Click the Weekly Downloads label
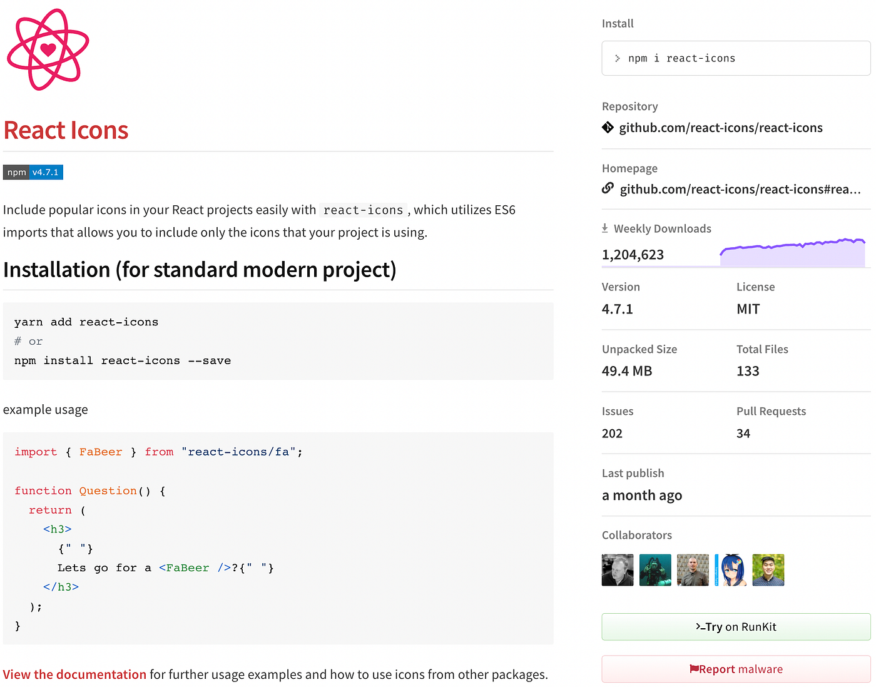The width and height of the screenshot is (876, 687). (x=663, y=228)
